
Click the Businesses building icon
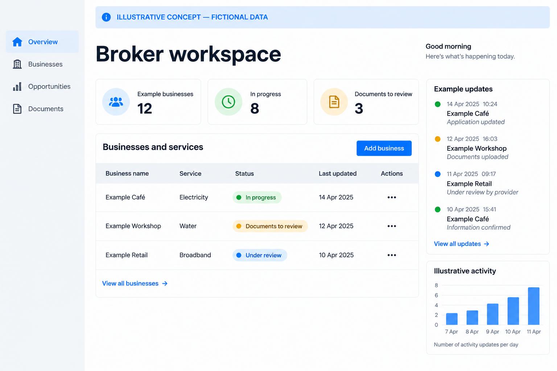coord(17,64)
